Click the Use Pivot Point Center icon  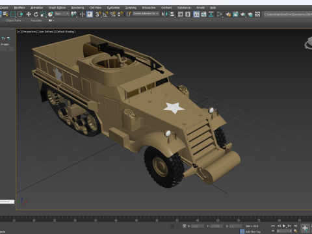click(74, 14)
